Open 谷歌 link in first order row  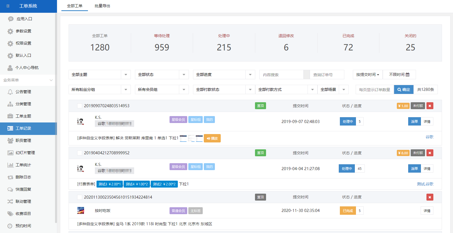pos(429,137)
